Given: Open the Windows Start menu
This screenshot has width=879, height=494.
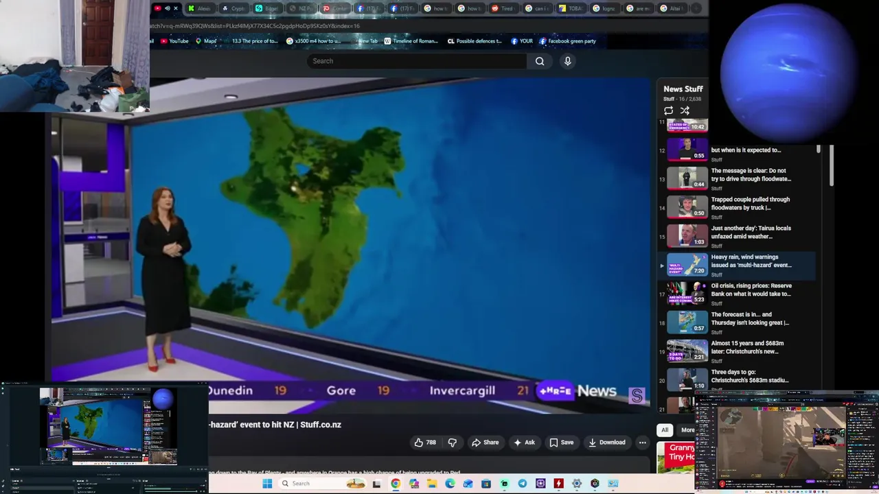Looking at the screenshot, I should tap(267, 484).
